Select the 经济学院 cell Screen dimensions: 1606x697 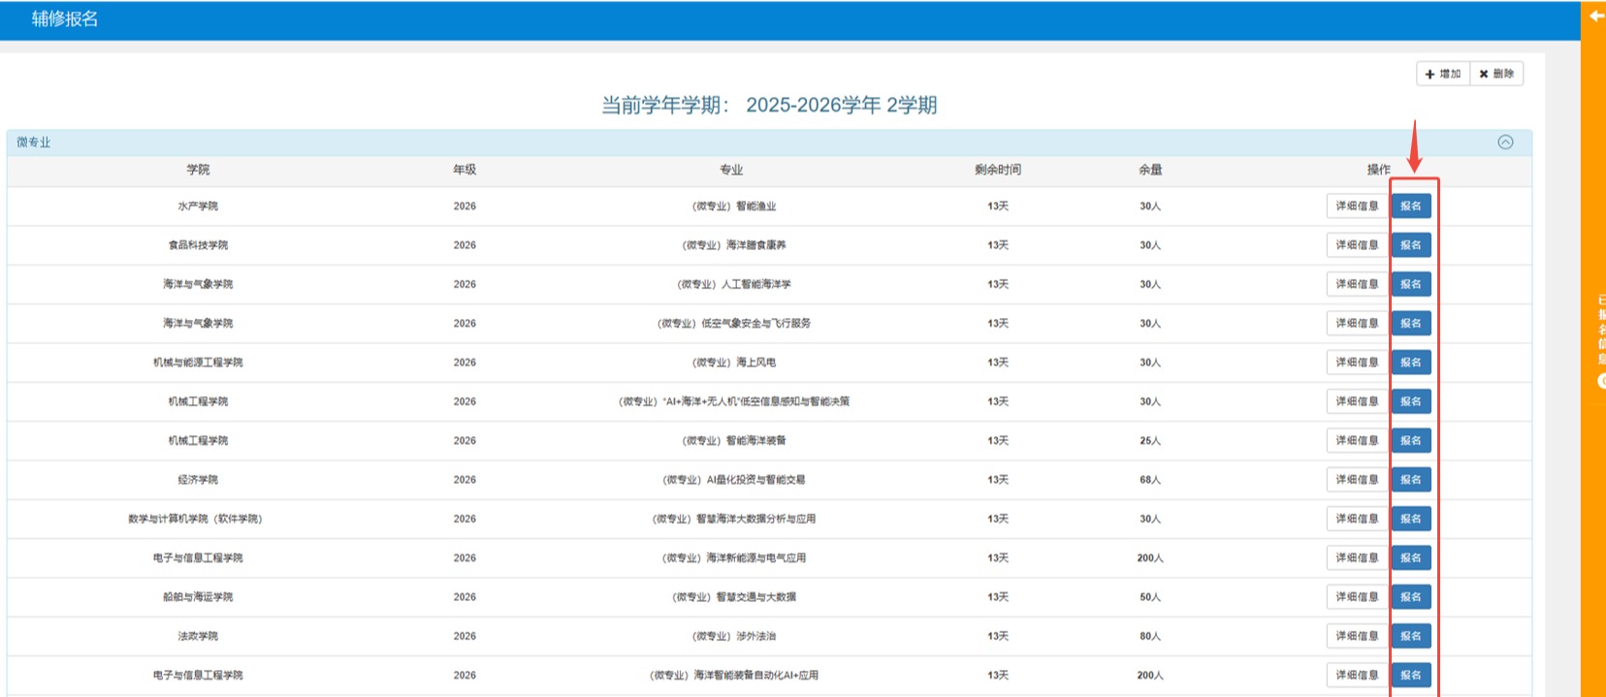198,480
